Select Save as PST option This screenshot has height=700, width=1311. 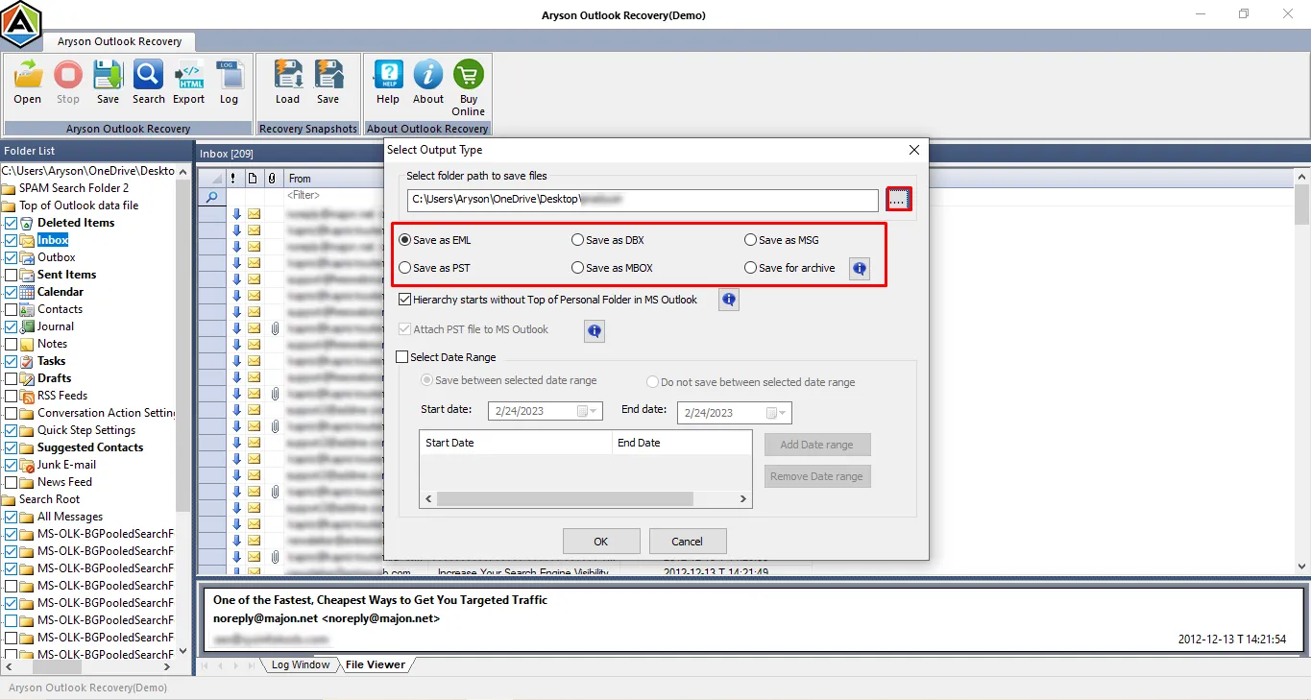pos(434,268)
